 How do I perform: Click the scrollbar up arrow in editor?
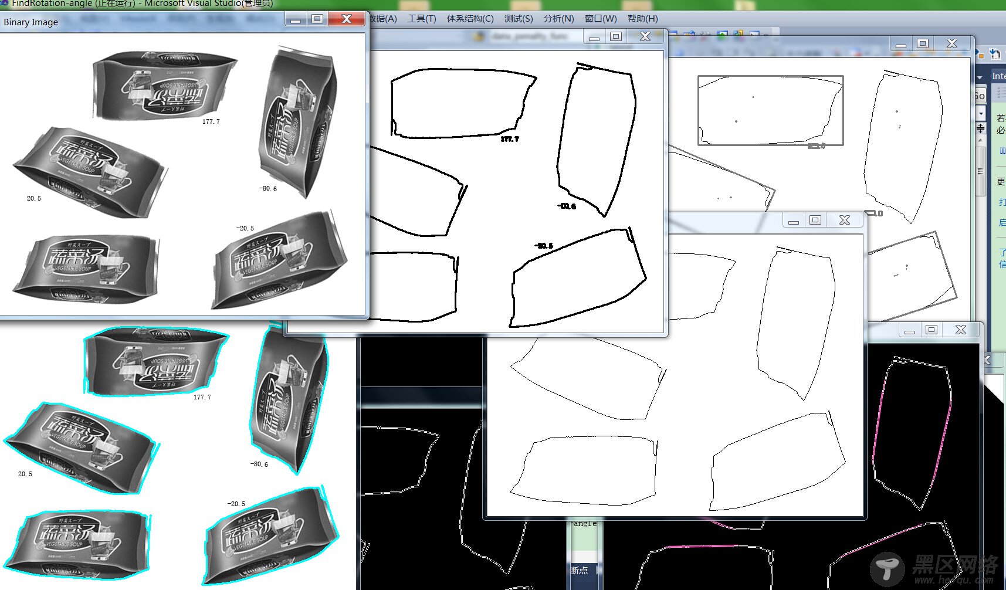coord(980,141)
